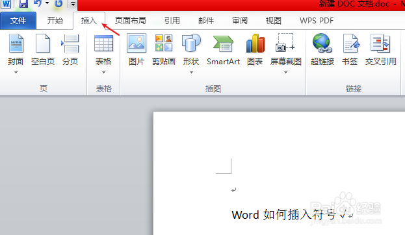This screenshot has width=405, height=235.
Task: Open the 引用 (References) tab
Action: (172, 20)
